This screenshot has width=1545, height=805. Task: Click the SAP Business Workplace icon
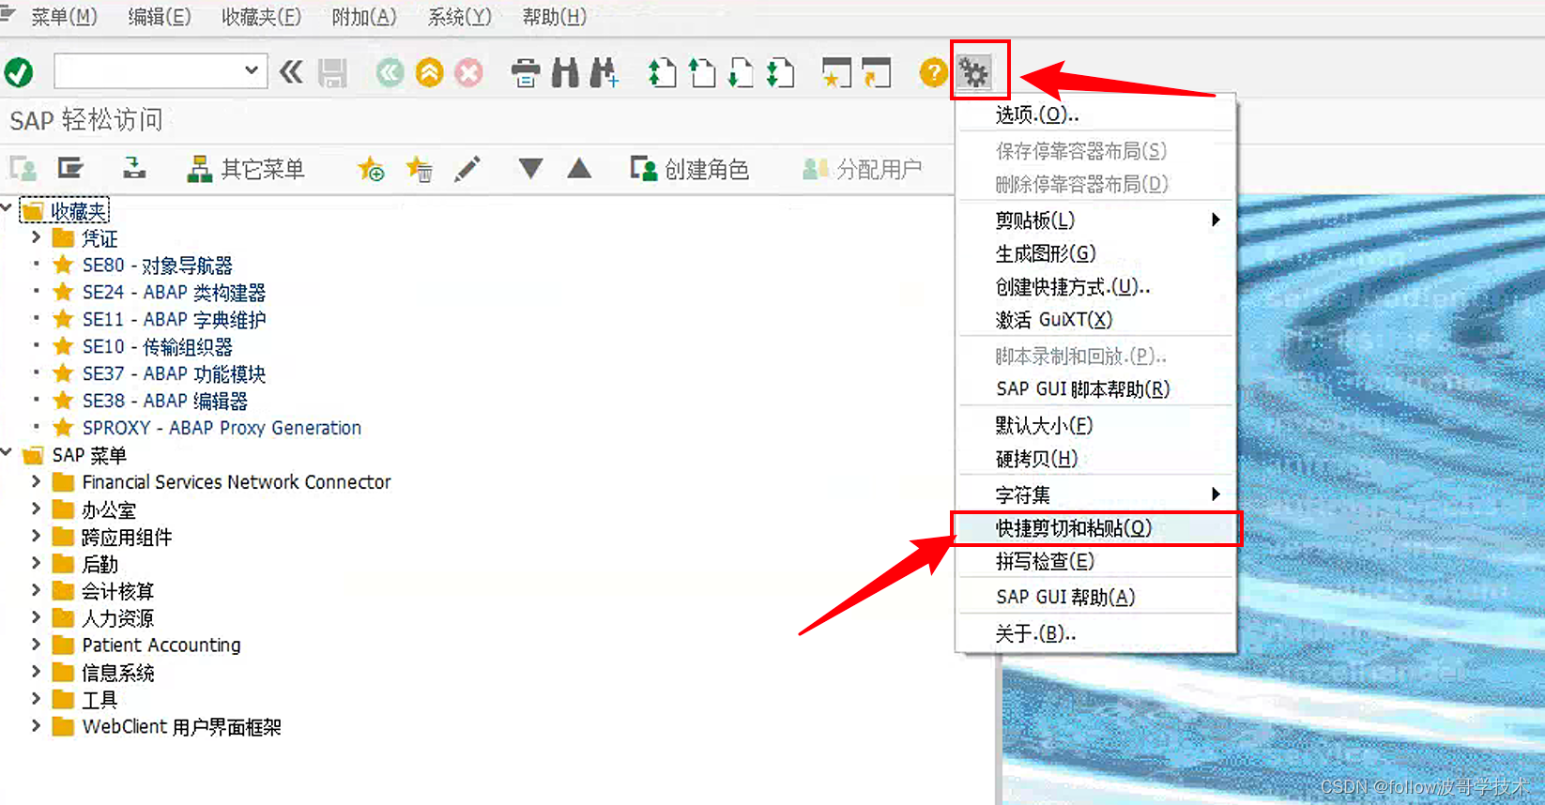[134, 169]
